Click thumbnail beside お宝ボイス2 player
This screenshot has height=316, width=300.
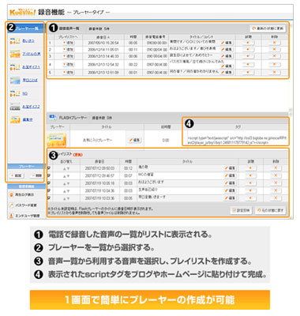click(x=15, y=107)
